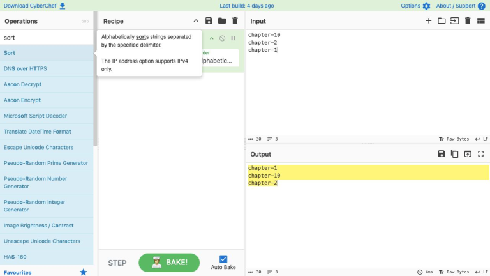490x276 pixels.
Task: Toggle the Auto Bake checkbox
Action: tap(223, 259)
